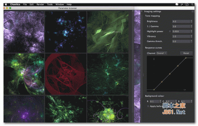Image resolution: width=198 pixels, height=126 pixels.
Task: Click the Reset button for response curves
Action: [x=186, y=53]
